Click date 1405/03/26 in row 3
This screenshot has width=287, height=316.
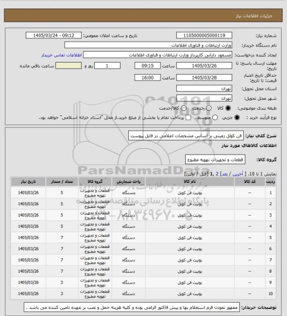click(x=28, y=215)
